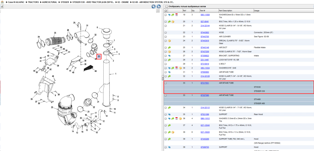Viewport: 314px width, 151px height.
Task: Click green arrow icon in row 19
Action: (x=173, y=15)
